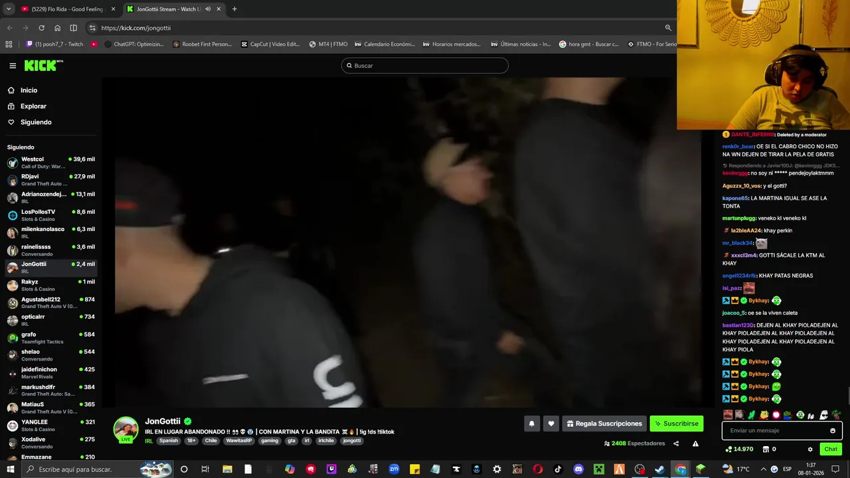Open the Kick hamburger sidebar menu
Screen dimensions: 850x478
(13, 66)
